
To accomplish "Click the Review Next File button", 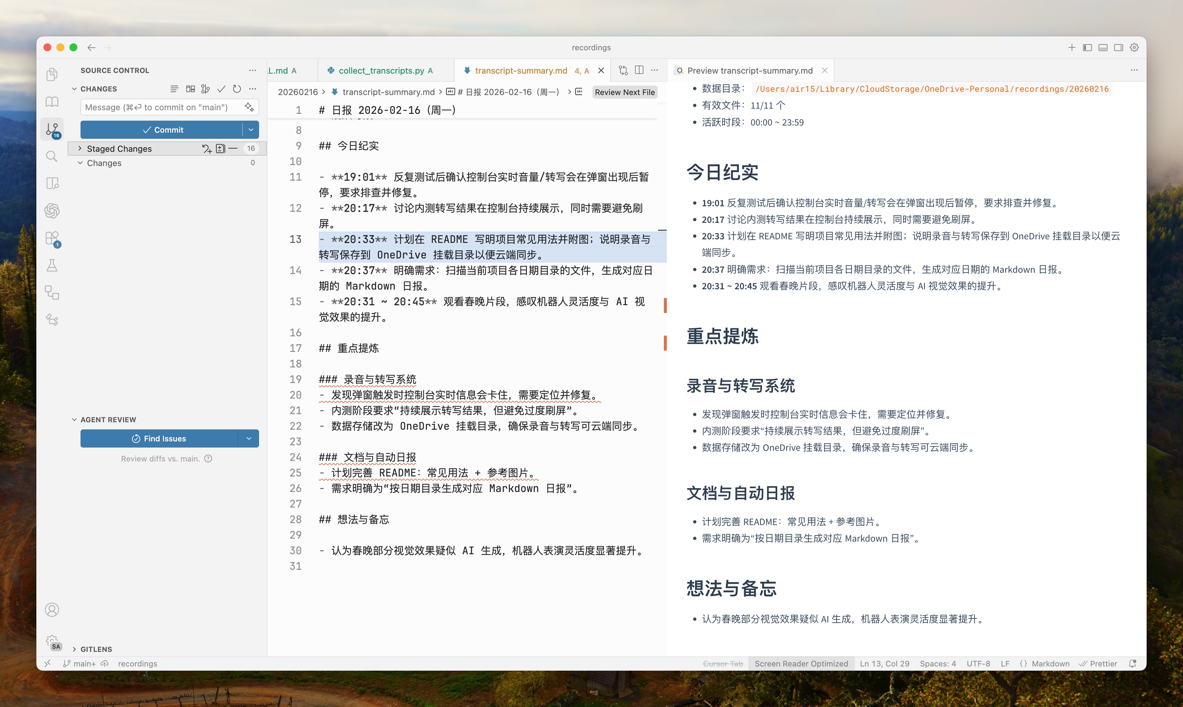I will [x=625, y=92].
